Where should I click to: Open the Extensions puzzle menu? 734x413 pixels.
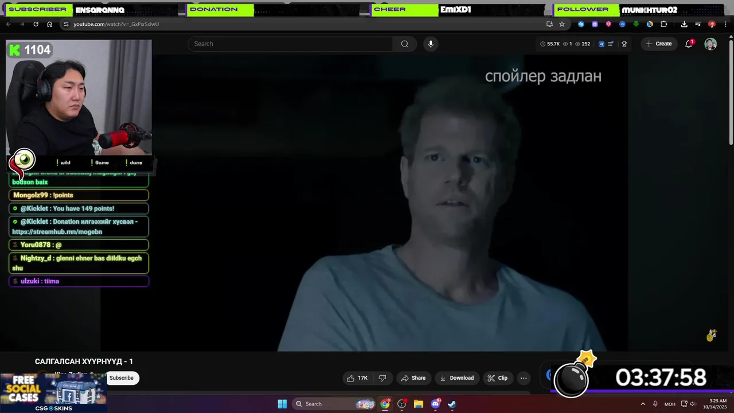point(664,24)
